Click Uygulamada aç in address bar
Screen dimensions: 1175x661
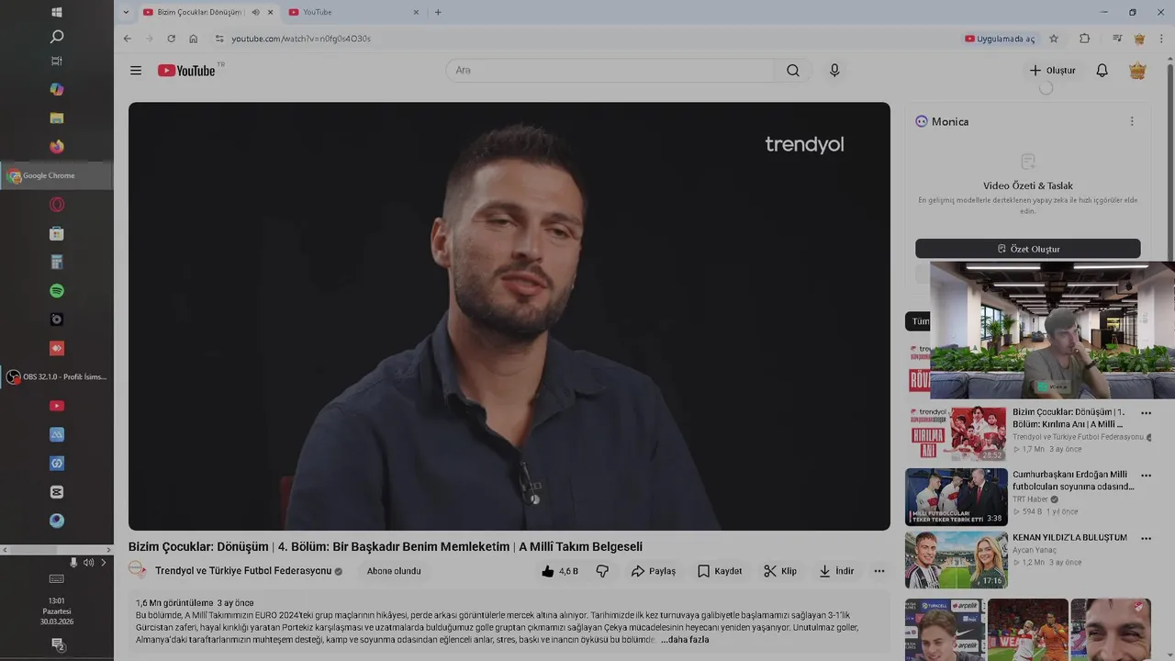click(x=1000, y=39)
